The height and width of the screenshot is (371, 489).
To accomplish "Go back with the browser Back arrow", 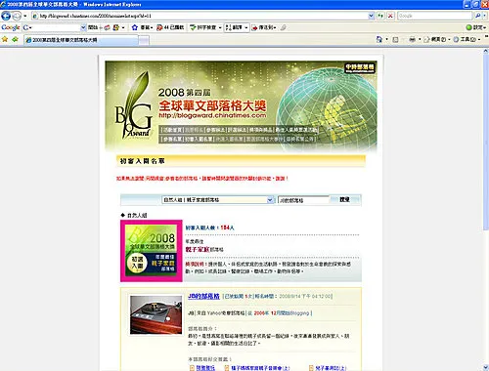I will click(6, 16).
